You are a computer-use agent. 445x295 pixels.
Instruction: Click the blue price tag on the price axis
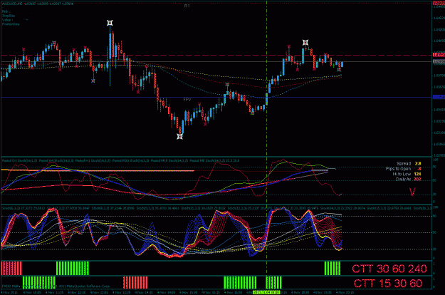point(439,97)
